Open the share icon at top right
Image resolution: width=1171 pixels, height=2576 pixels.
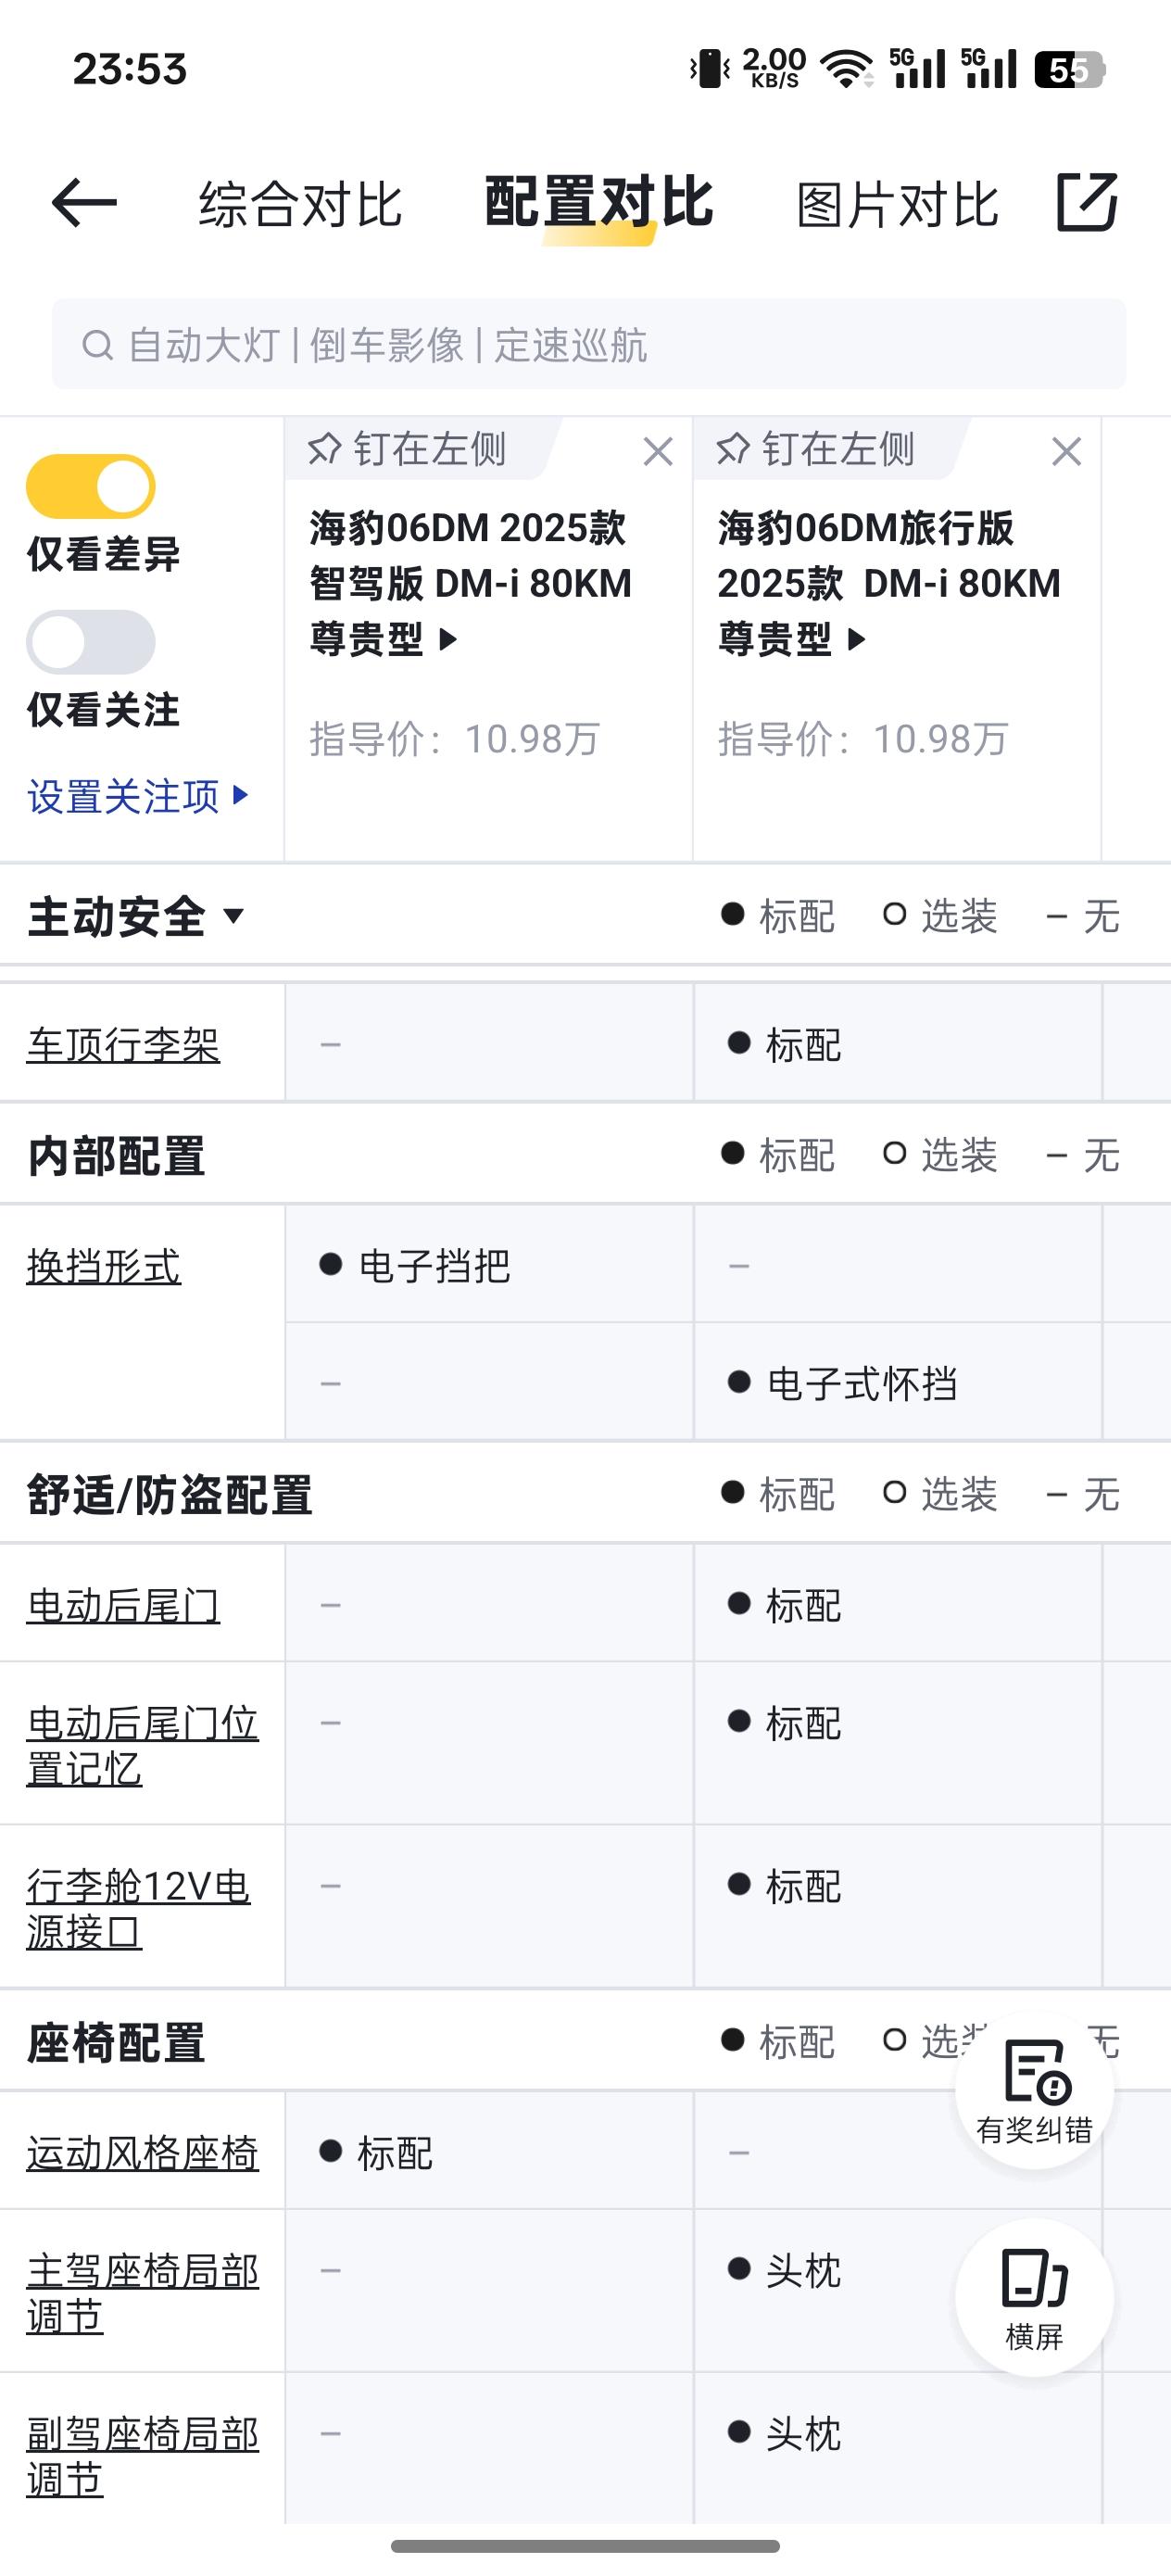(1087, 202)
